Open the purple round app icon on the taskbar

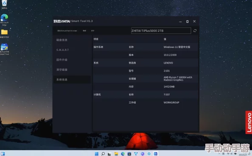click(x=143, y=154)
